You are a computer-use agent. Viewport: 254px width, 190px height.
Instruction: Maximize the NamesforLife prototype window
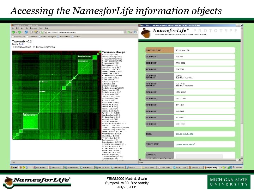(239, 25)
